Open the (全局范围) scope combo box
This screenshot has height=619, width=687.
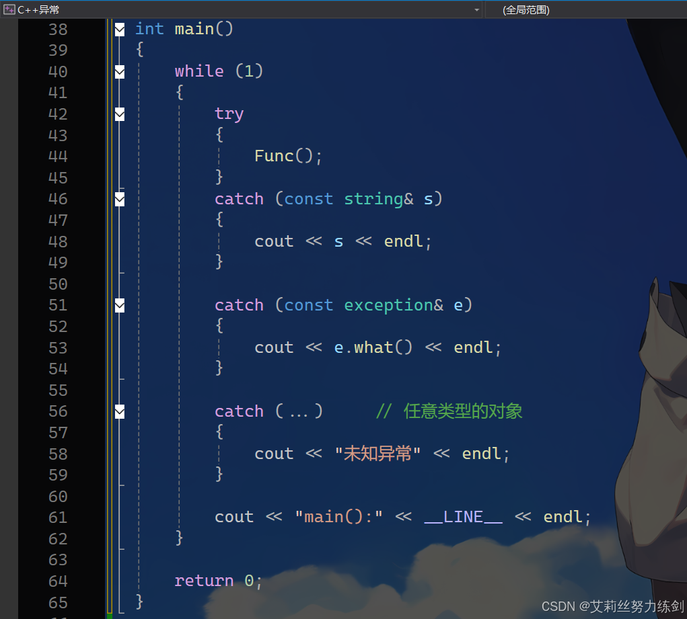point(586,9)
